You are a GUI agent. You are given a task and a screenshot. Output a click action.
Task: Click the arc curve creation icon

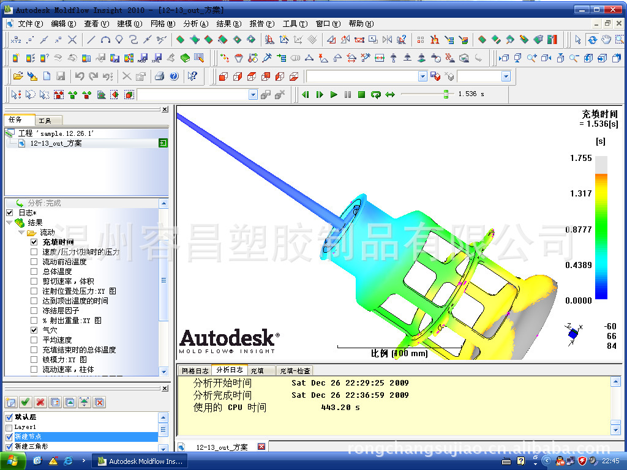click(105, 40)
